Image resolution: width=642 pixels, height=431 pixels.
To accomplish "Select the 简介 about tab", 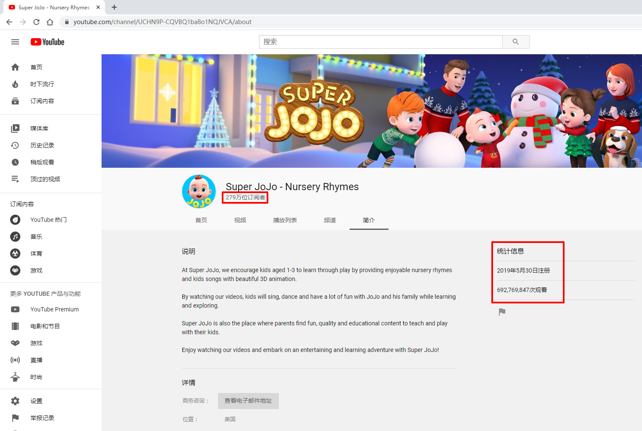I will [x=369, y=220].
